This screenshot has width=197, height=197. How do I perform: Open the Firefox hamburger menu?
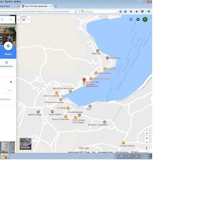click(x=149, y=11)
